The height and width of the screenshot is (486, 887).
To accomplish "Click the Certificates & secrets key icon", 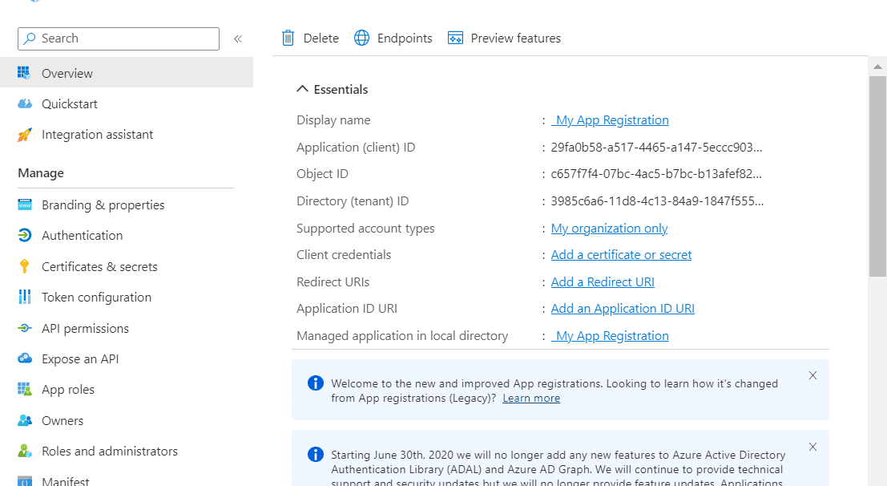I will [24, 266].
